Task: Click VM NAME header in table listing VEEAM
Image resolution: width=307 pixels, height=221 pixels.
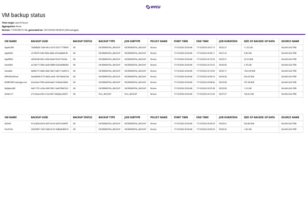Action: tap(10, 117)
